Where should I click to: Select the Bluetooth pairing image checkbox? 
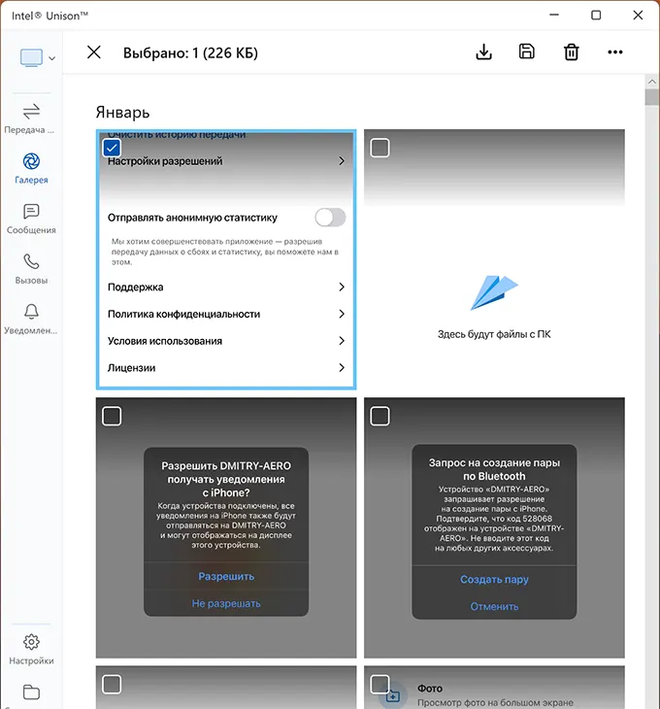click(379, 416)
